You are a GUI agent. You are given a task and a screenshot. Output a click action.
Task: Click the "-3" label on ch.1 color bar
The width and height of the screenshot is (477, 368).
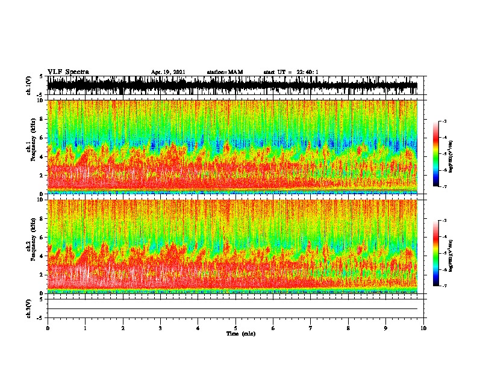444,121
